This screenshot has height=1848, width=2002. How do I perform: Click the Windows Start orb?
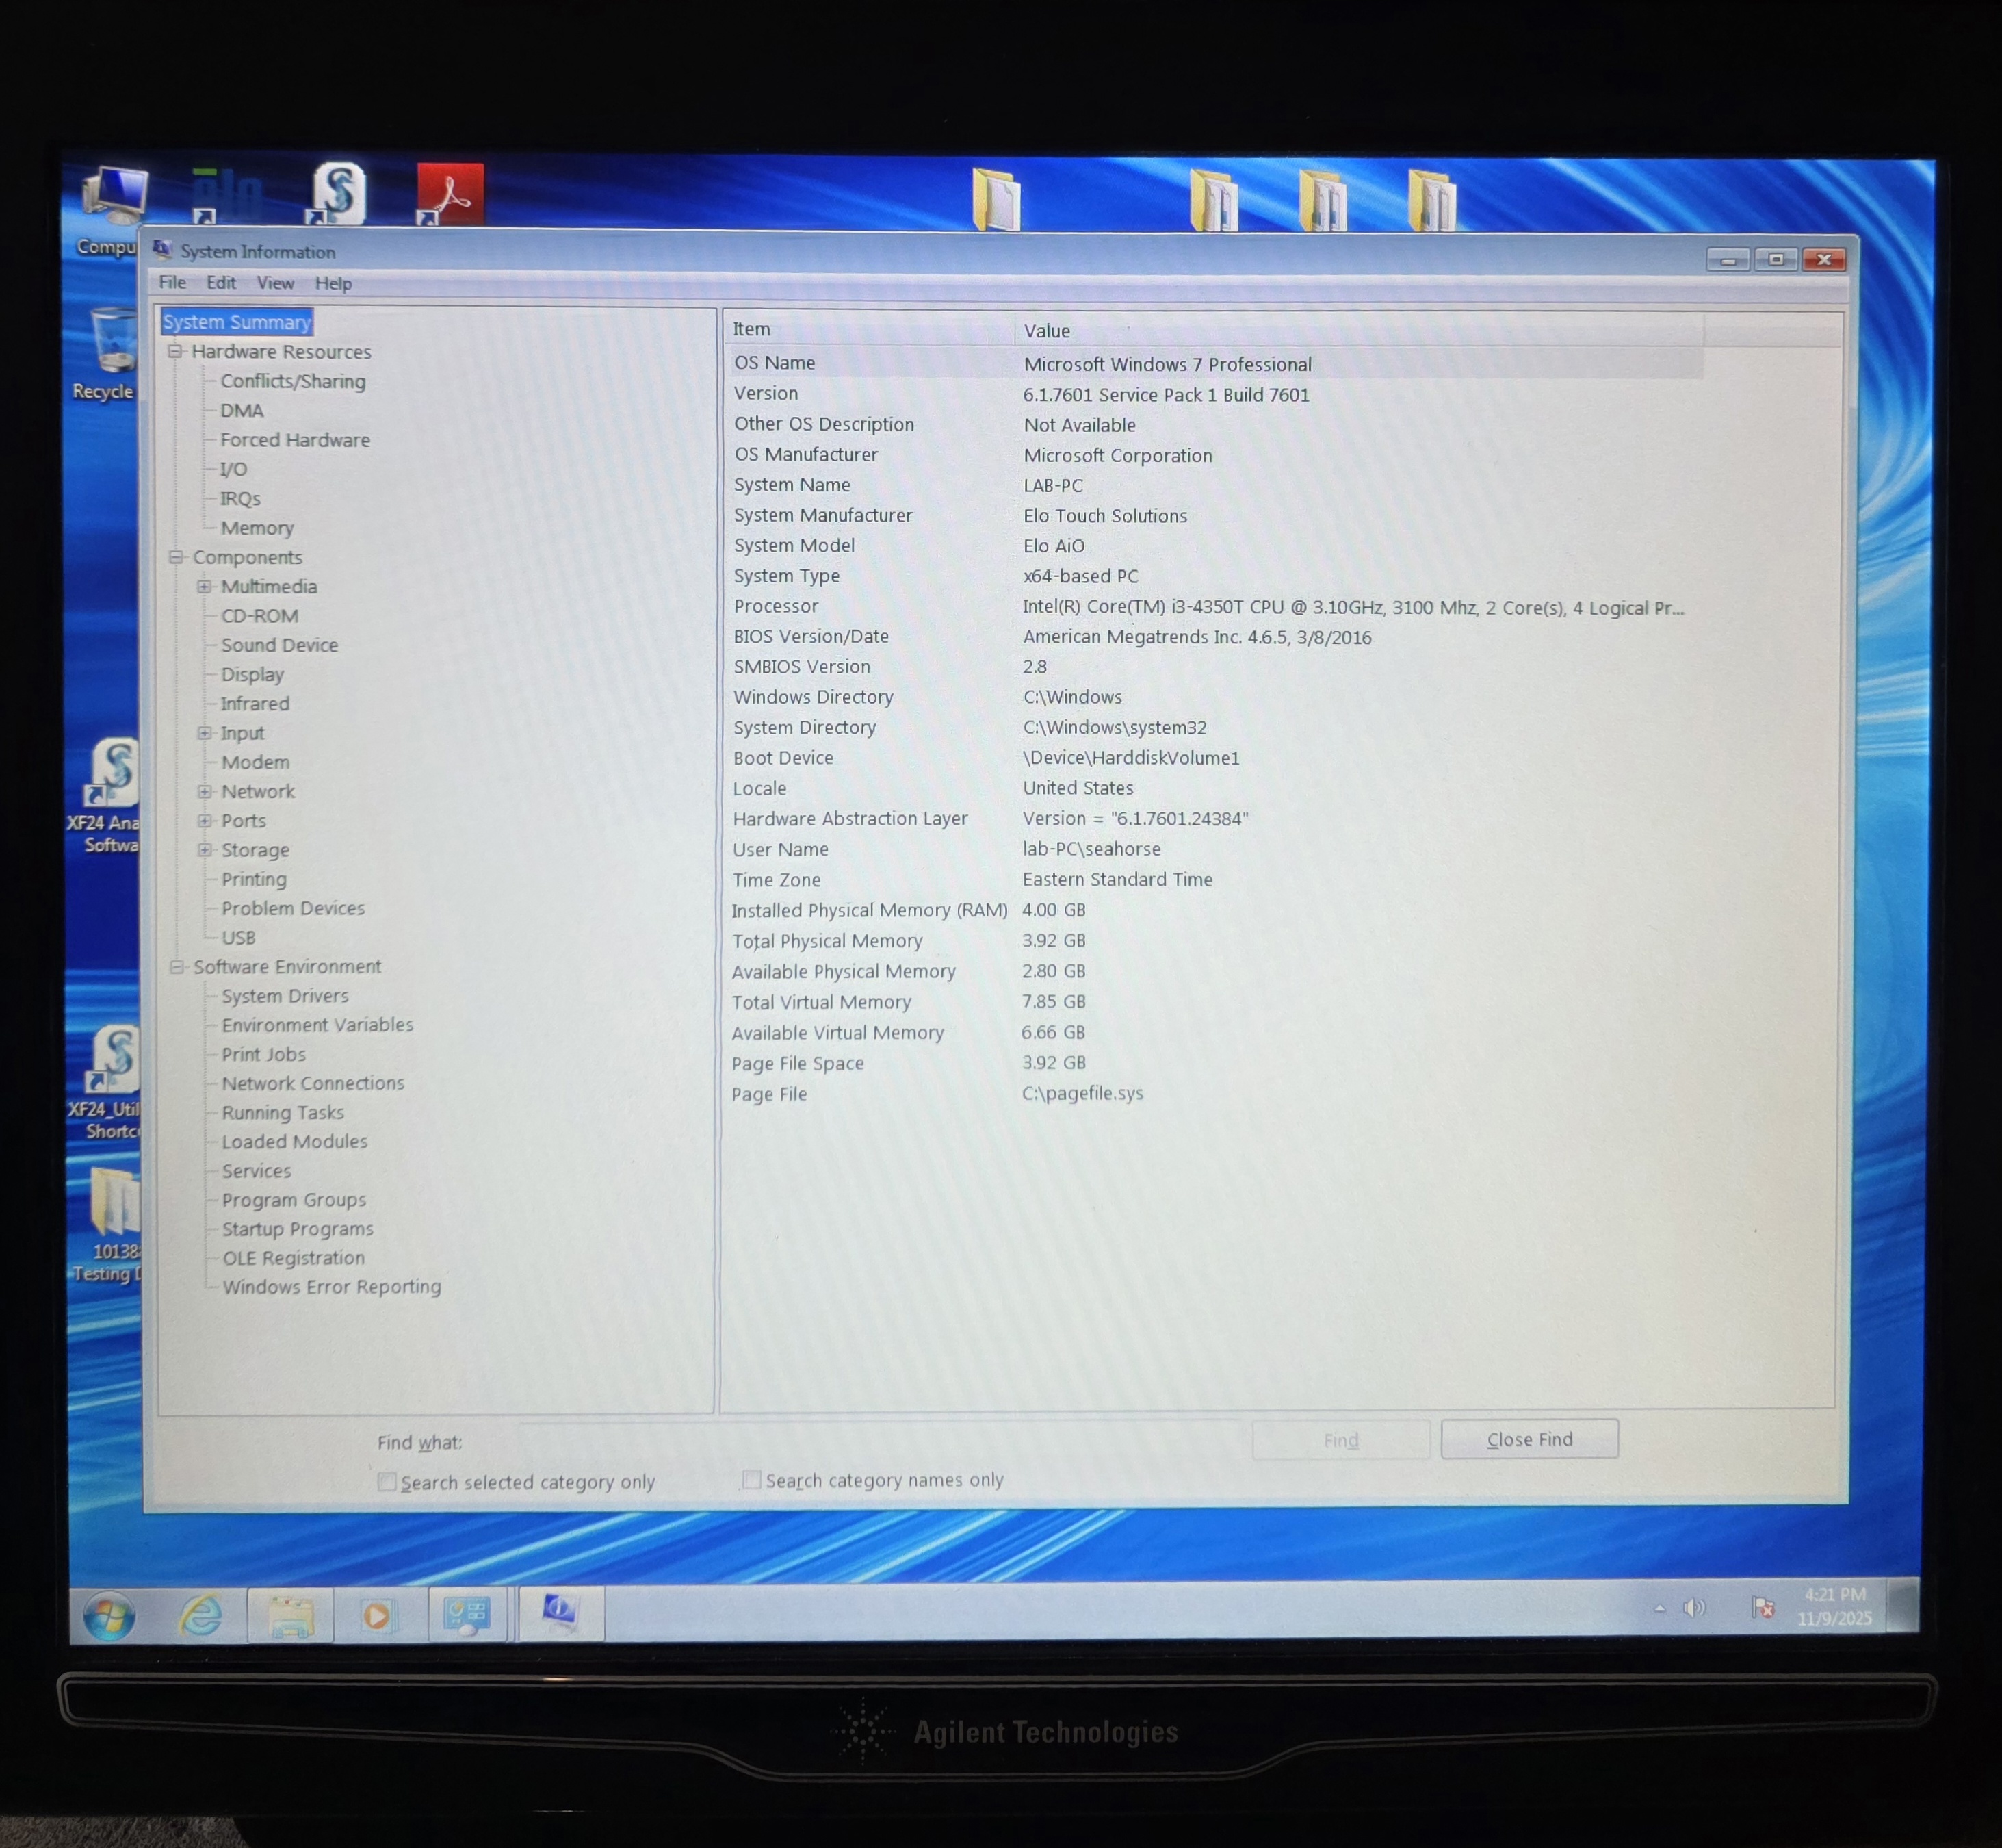coord(109,1616)
